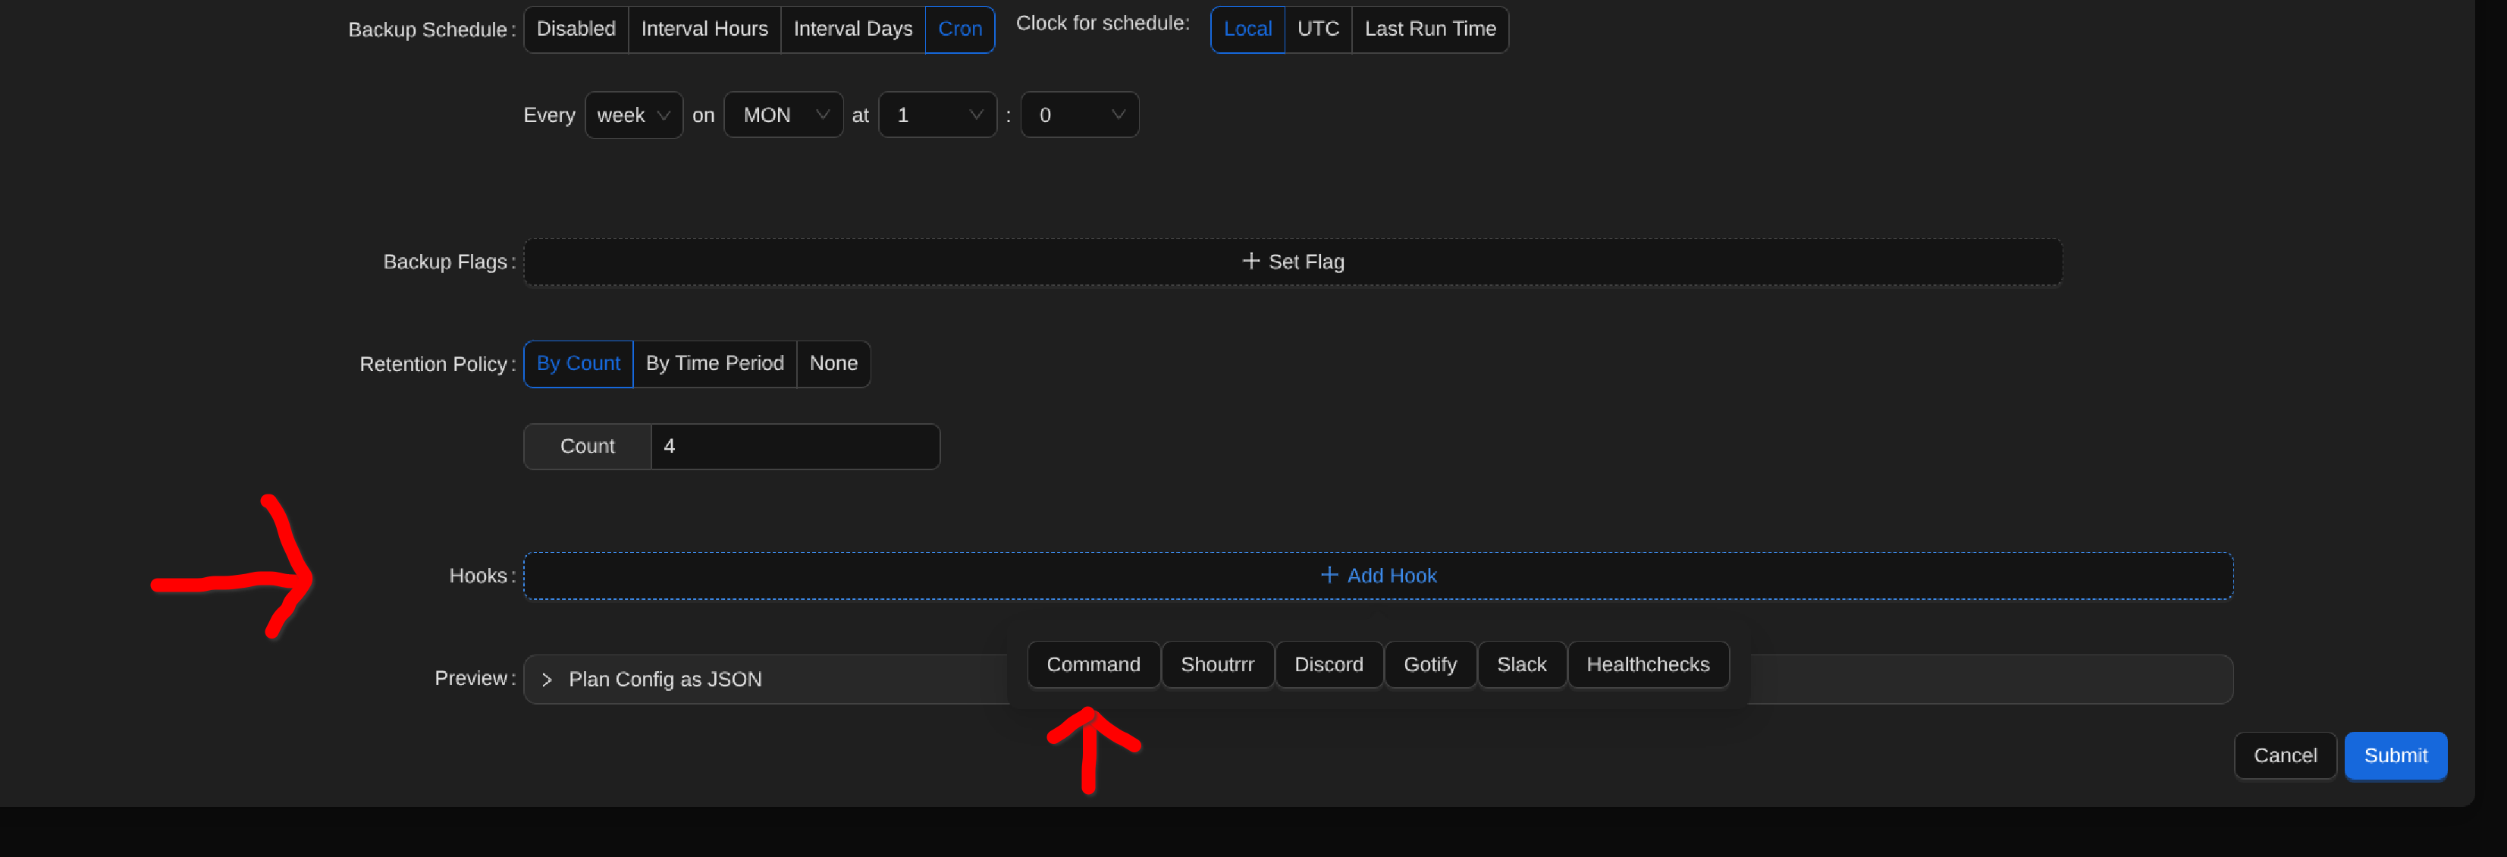2507x857 pixels.
Task: Click the Add Hook plus button
Action: pyautogui.click(x=1377, y=576)
